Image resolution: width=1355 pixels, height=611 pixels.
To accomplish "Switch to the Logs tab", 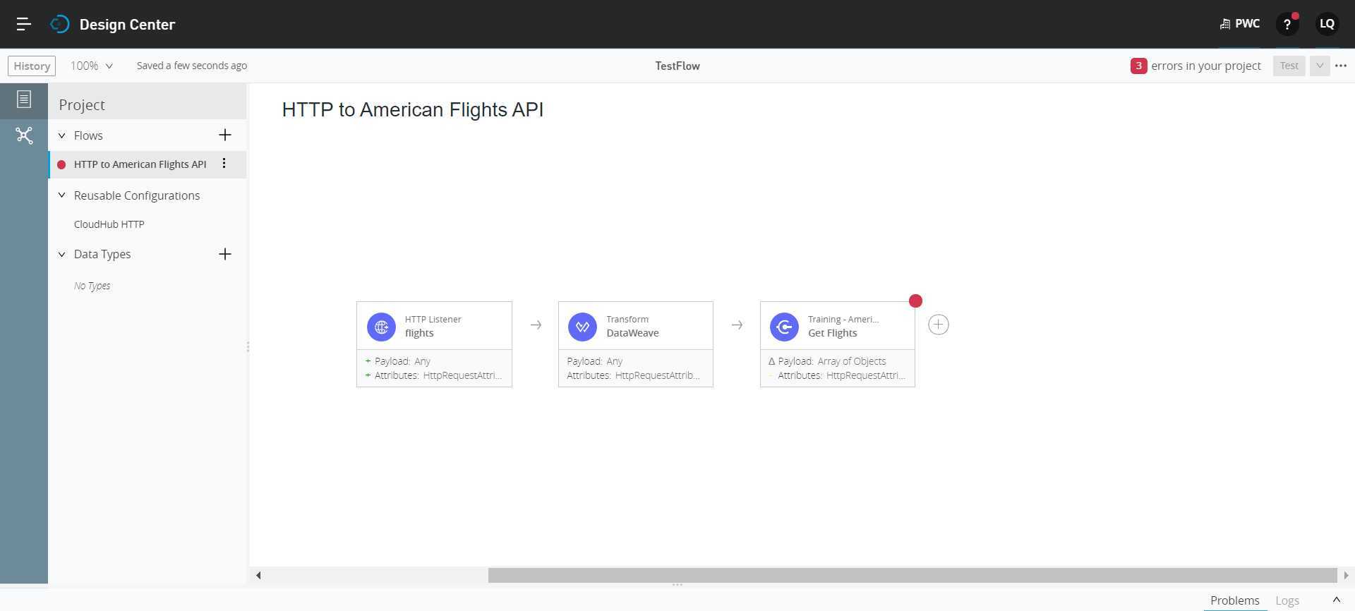I will 1287,600.
